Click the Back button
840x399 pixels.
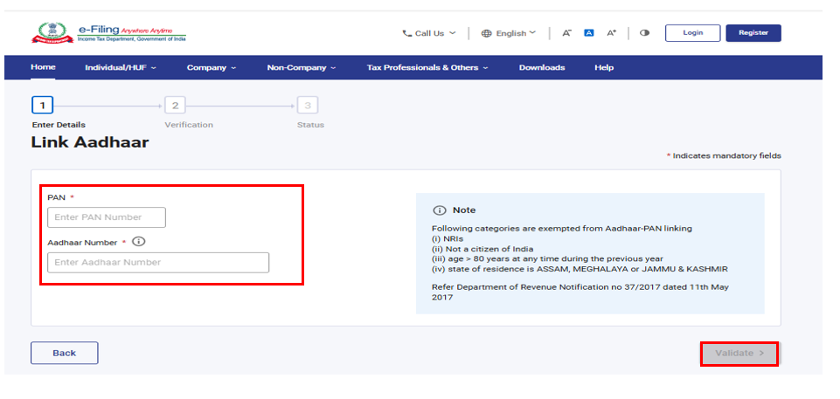[x=65, y=353]
